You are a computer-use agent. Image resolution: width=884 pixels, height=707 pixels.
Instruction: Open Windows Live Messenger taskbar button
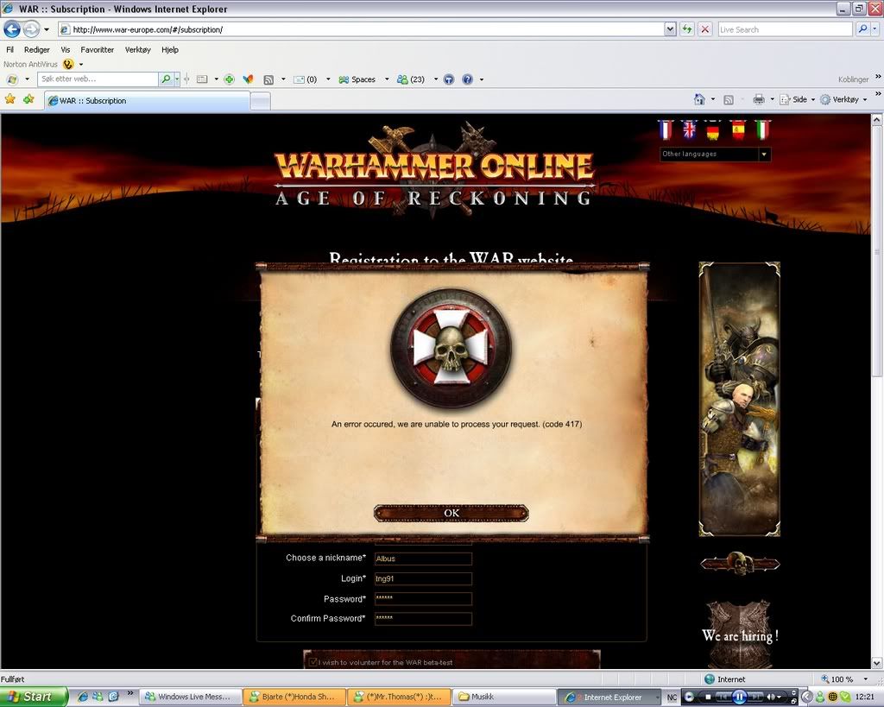tap(190, 697)
